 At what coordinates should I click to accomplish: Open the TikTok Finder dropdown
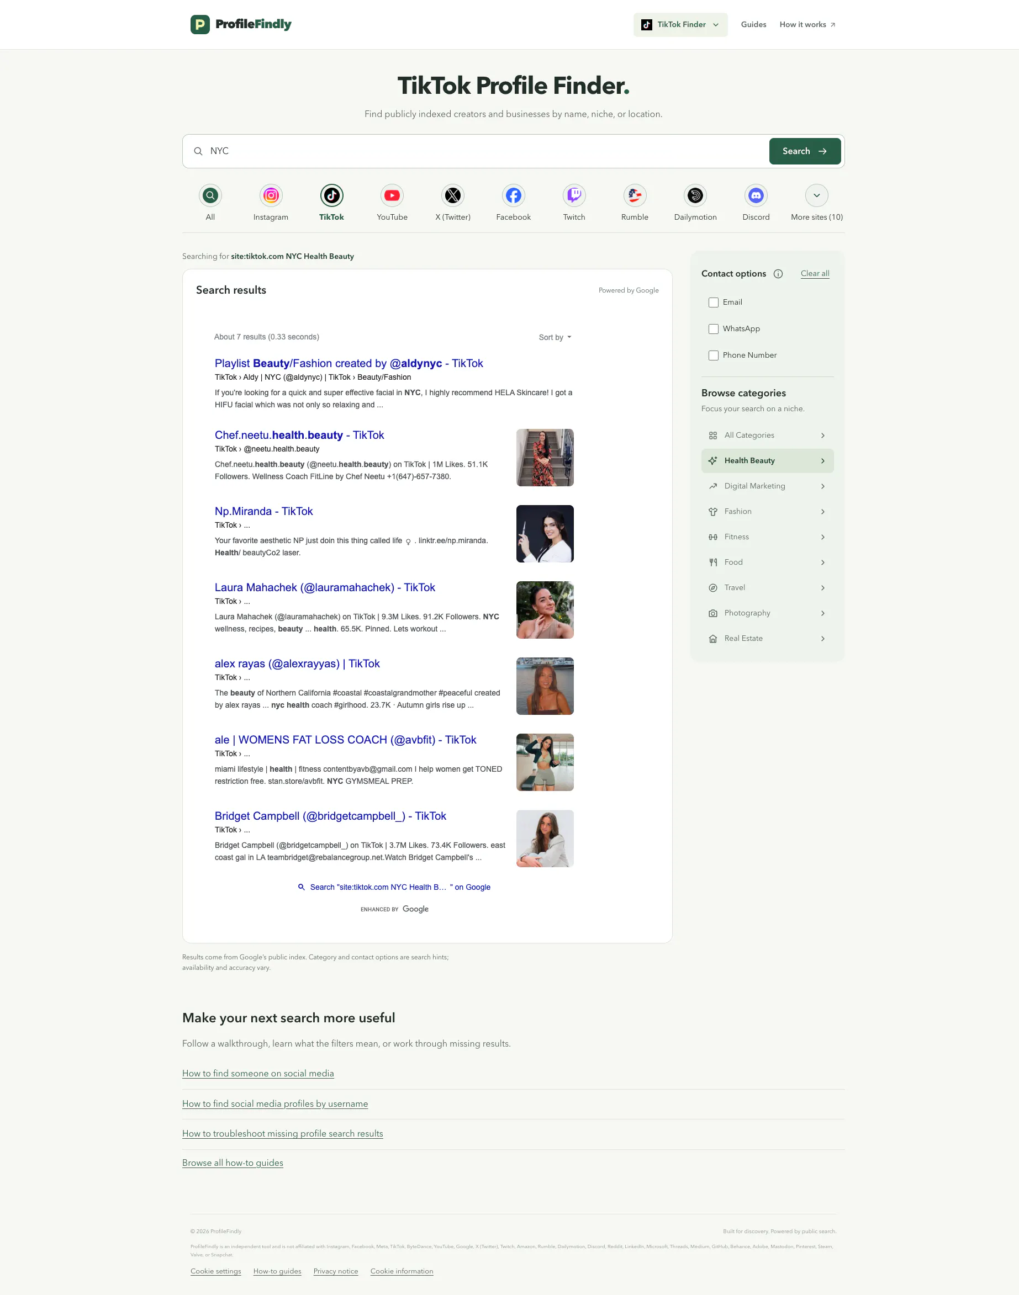click(681, 24)
